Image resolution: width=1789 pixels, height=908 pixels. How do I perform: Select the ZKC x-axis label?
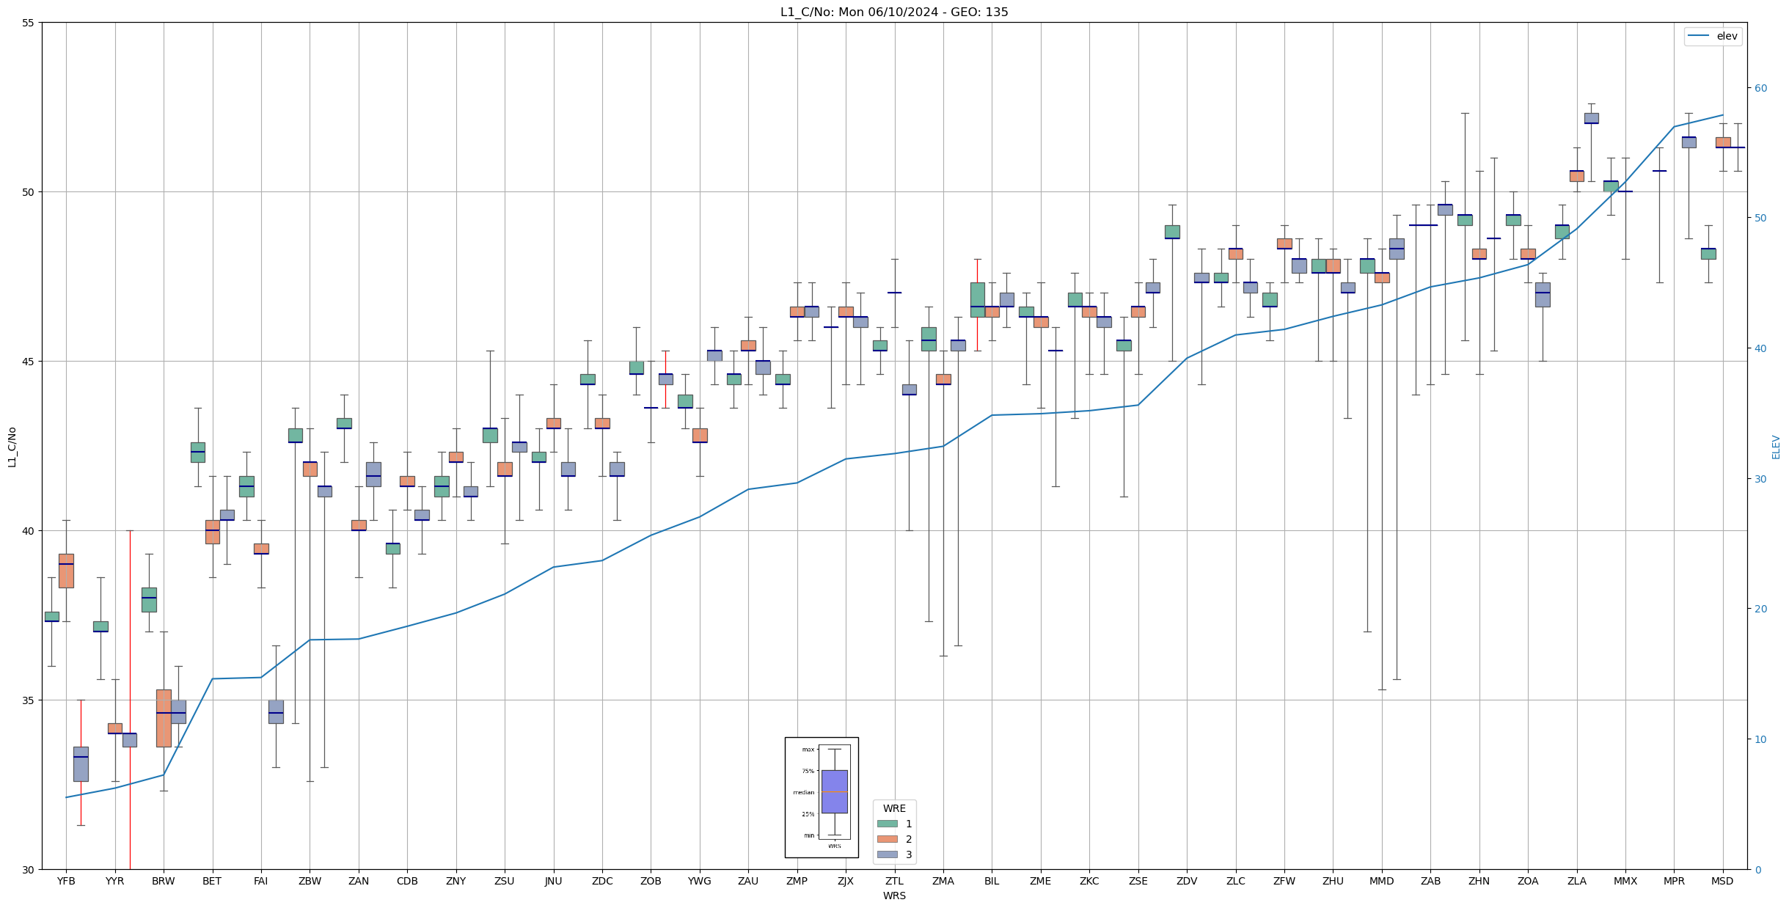pyautogui.click(x=1089, y=881)
